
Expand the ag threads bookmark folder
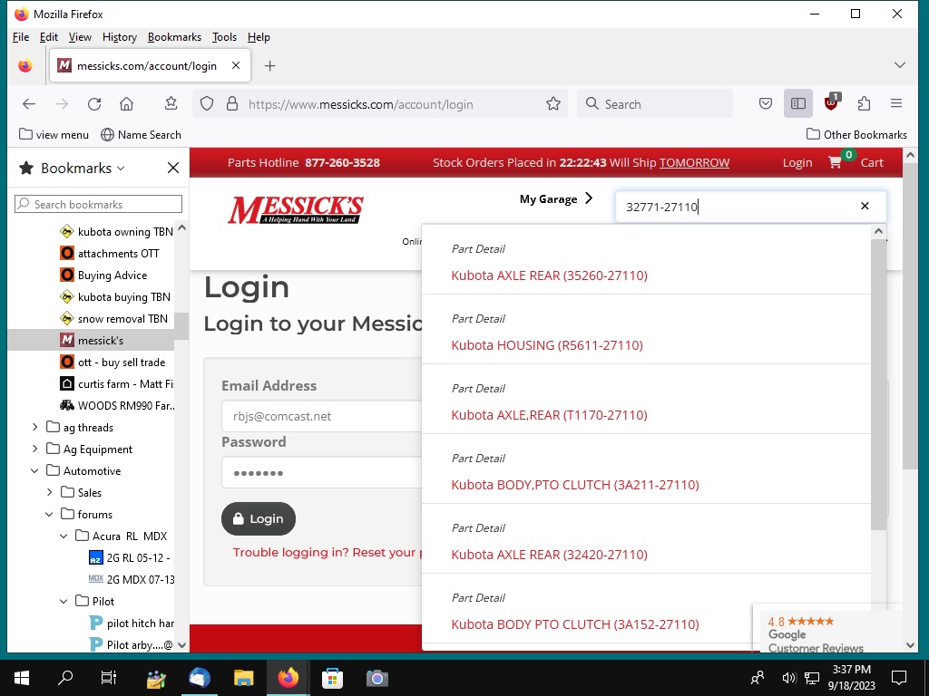[34, 428]
